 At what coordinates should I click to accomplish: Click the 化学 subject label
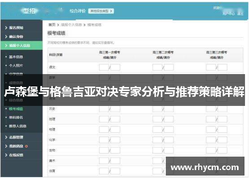tap(52, 140)
